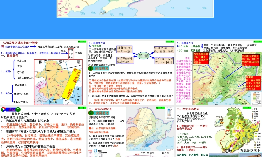Open the 活动 slide thumbnail about 特色农业
Viewport: 262px width, 157px height.
[43, 132]
